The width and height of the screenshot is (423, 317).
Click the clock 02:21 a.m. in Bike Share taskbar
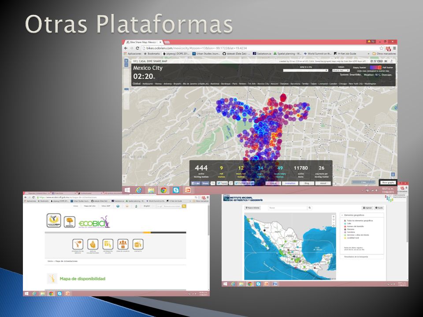point(388,190)
